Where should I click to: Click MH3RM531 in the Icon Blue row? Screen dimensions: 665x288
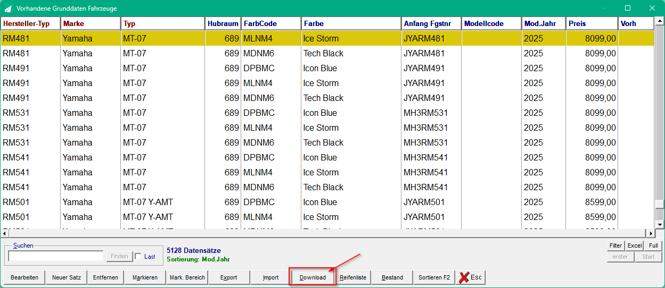(425, 113)
